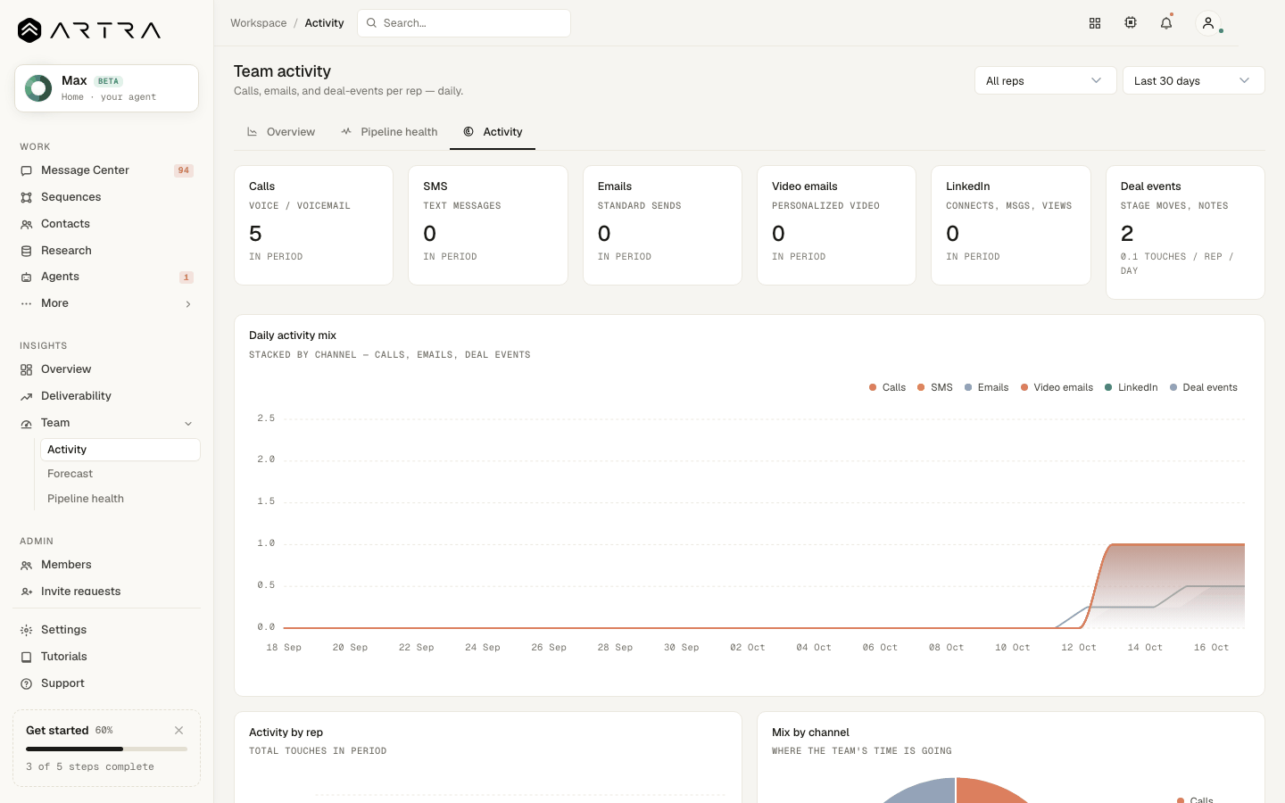
Task: Click the More ellipsis icon
Action: [x=27, y=303]
